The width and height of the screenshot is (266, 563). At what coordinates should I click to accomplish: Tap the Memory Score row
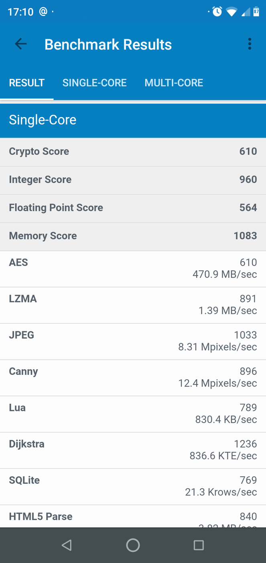coord(133,236)
